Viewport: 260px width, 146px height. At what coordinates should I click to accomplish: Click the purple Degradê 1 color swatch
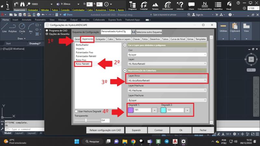pyautogui.click(x=131, y=110)
